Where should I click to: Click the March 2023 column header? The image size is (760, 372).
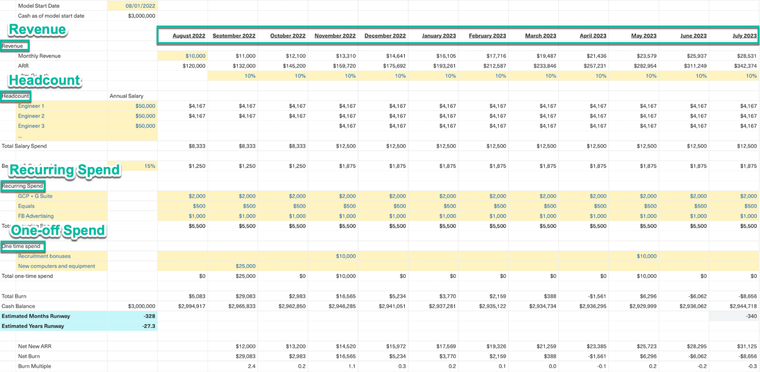(541, 36)
